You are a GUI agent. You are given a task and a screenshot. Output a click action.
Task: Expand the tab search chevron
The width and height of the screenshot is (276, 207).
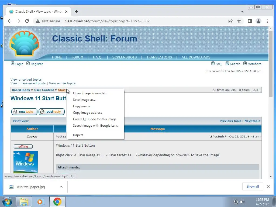coord(242,12)
